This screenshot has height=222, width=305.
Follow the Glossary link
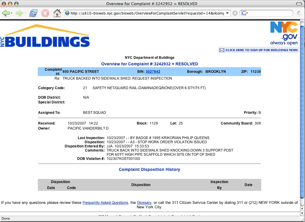click(144, 203)
